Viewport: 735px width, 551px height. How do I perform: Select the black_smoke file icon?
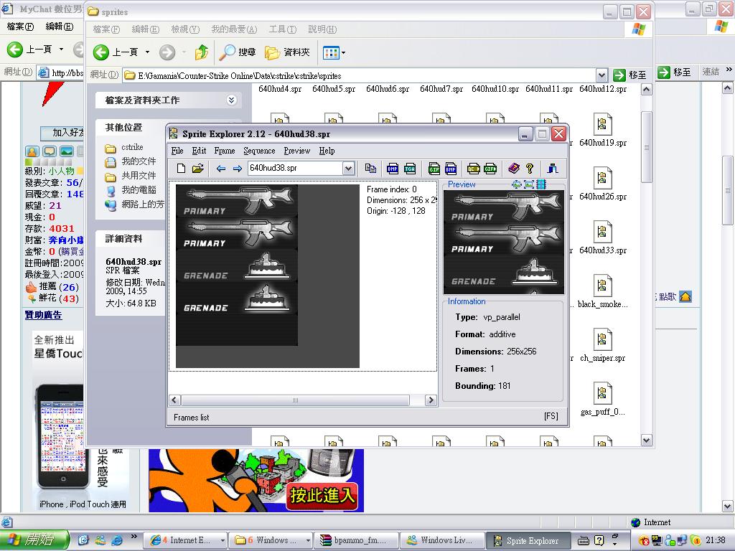tap(602, 285)
